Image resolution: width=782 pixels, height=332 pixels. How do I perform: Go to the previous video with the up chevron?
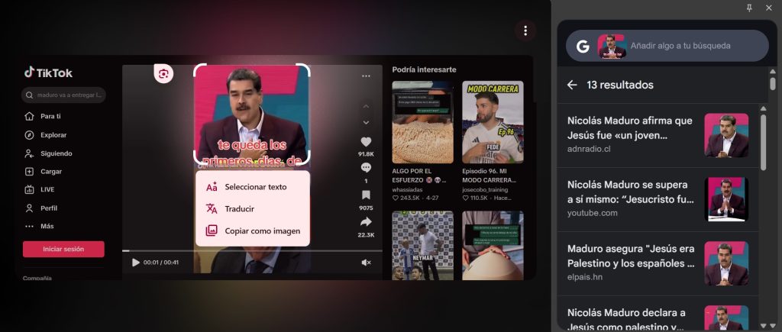tap(366, 107)
